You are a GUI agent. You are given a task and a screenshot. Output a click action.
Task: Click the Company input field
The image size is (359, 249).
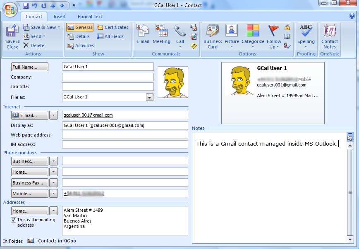(x=108, y=77)
